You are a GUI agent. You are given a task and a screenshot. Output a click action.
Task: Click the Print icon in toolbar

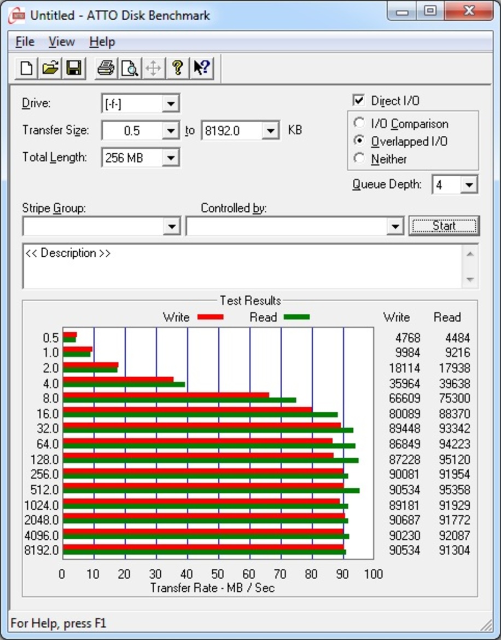point(106,68)
